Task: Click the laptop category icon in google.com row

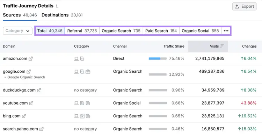Action: 77,72
